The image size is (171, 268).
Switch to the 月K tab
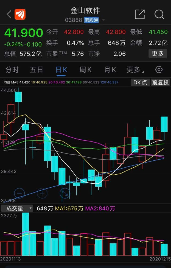(110, 70)
